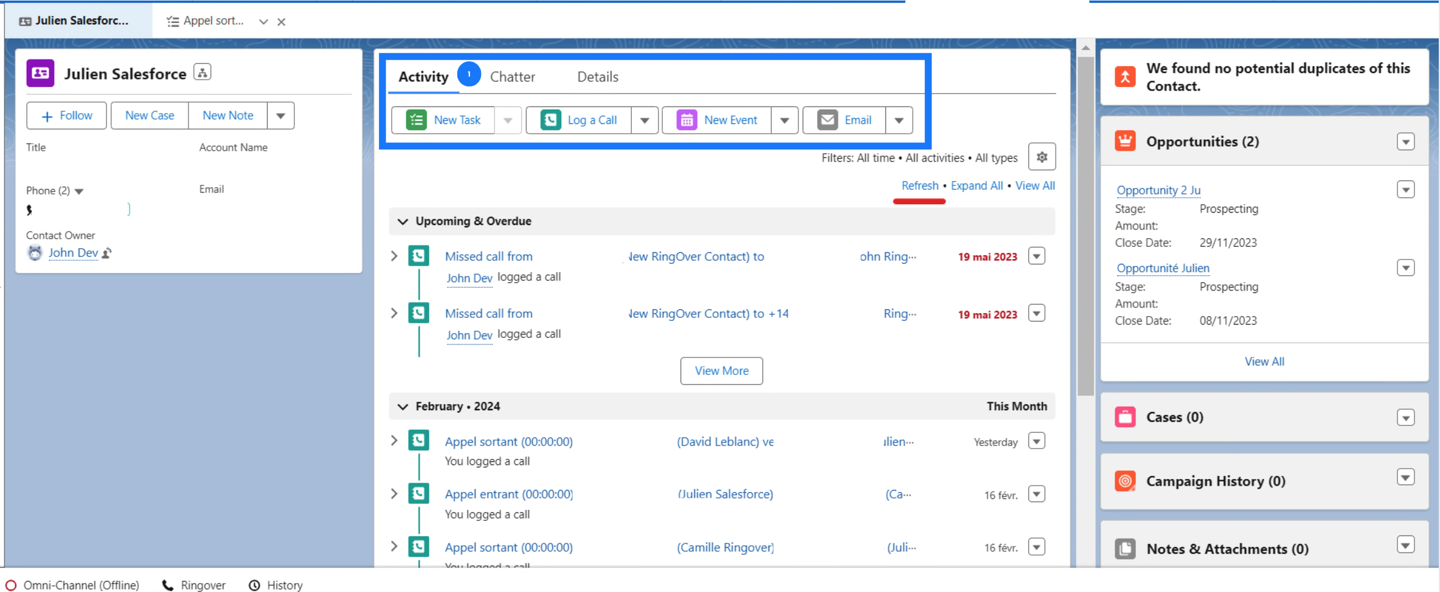This screenshot has width=1440, height=592.
Task: Open the Ringover phone utility in footer
Action: pos(194,585)
